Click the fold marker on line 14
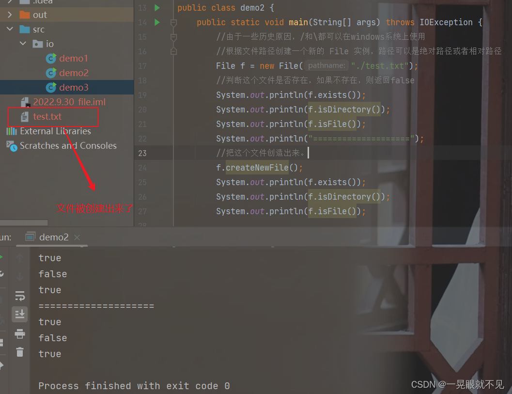 174,23
